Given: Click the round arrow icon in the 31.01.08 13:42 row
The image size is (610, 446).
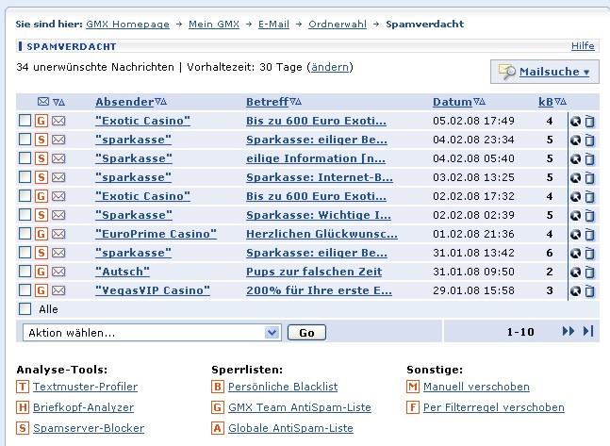Looking at the screenshot, I should point(575,254).
